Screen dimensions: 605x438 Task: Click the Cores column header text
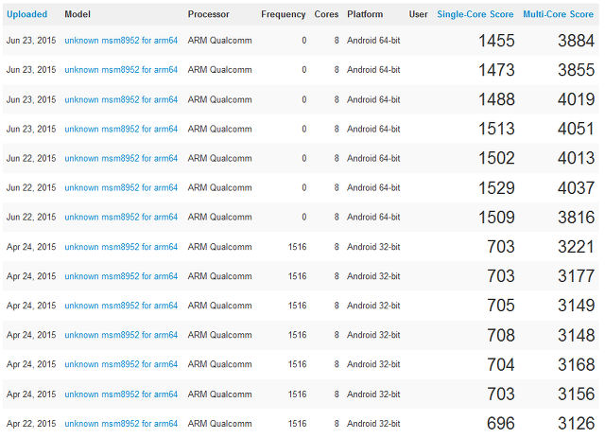tap(326, 14)
